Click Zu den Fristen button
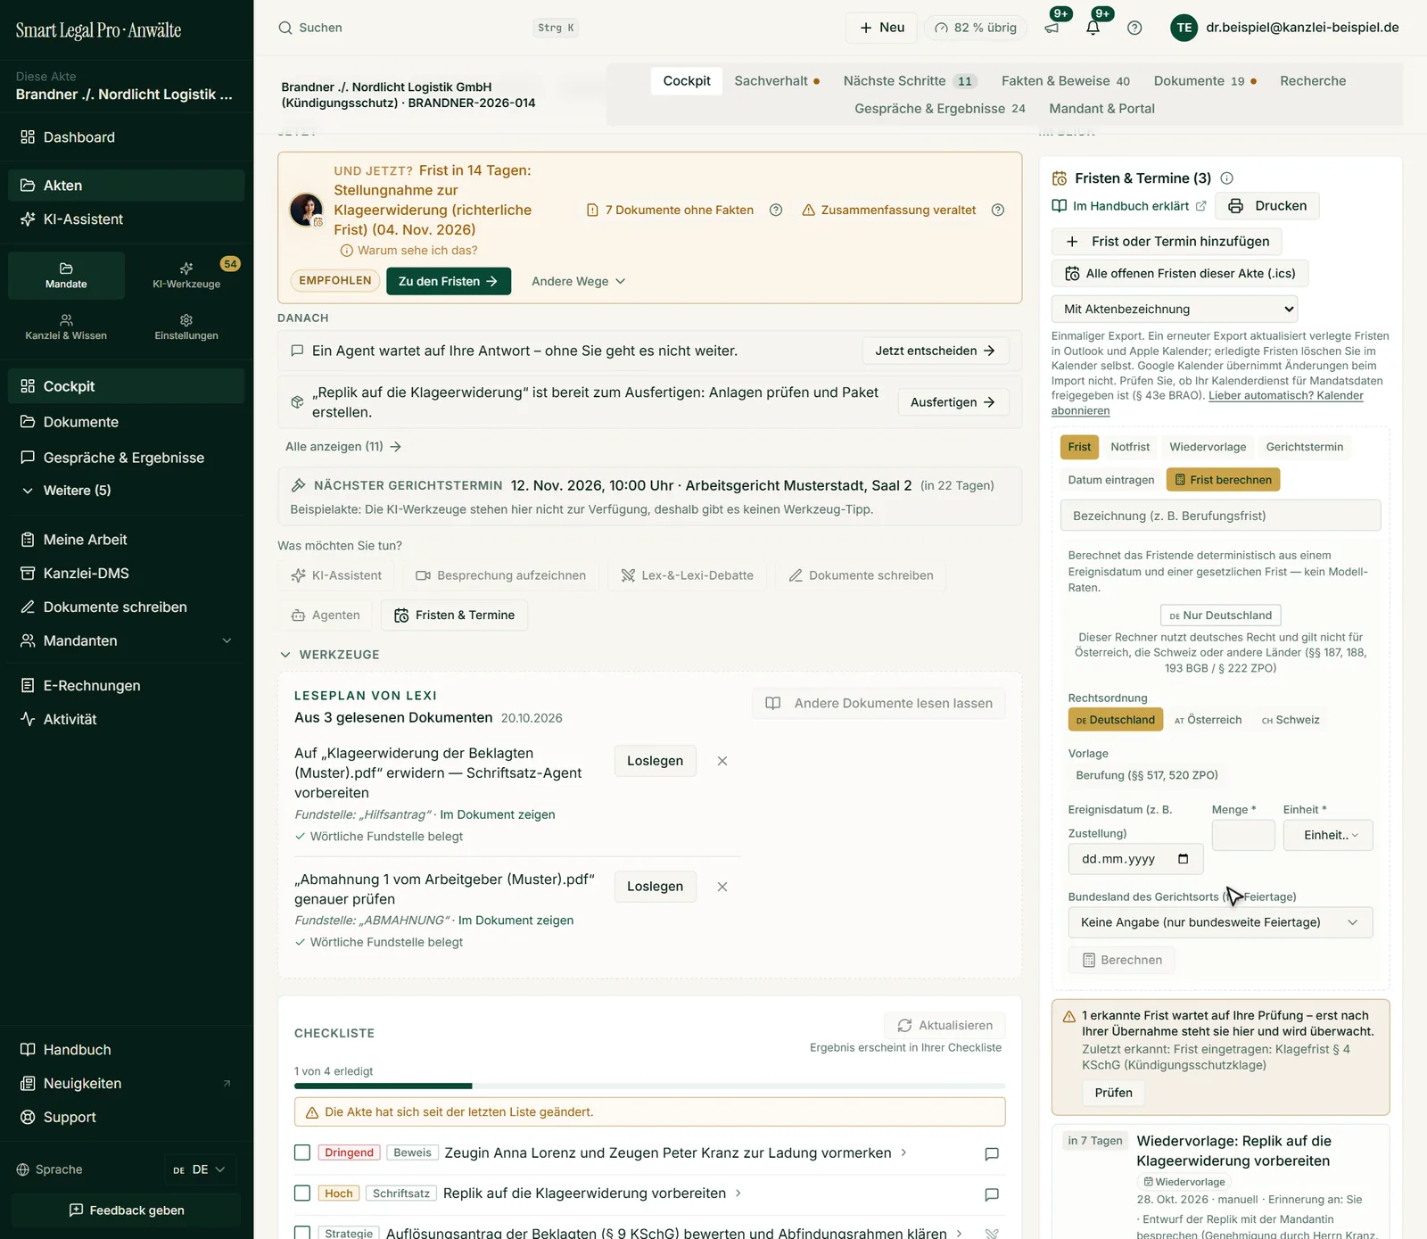The image size is (1427, 1239). pos(449,281)
